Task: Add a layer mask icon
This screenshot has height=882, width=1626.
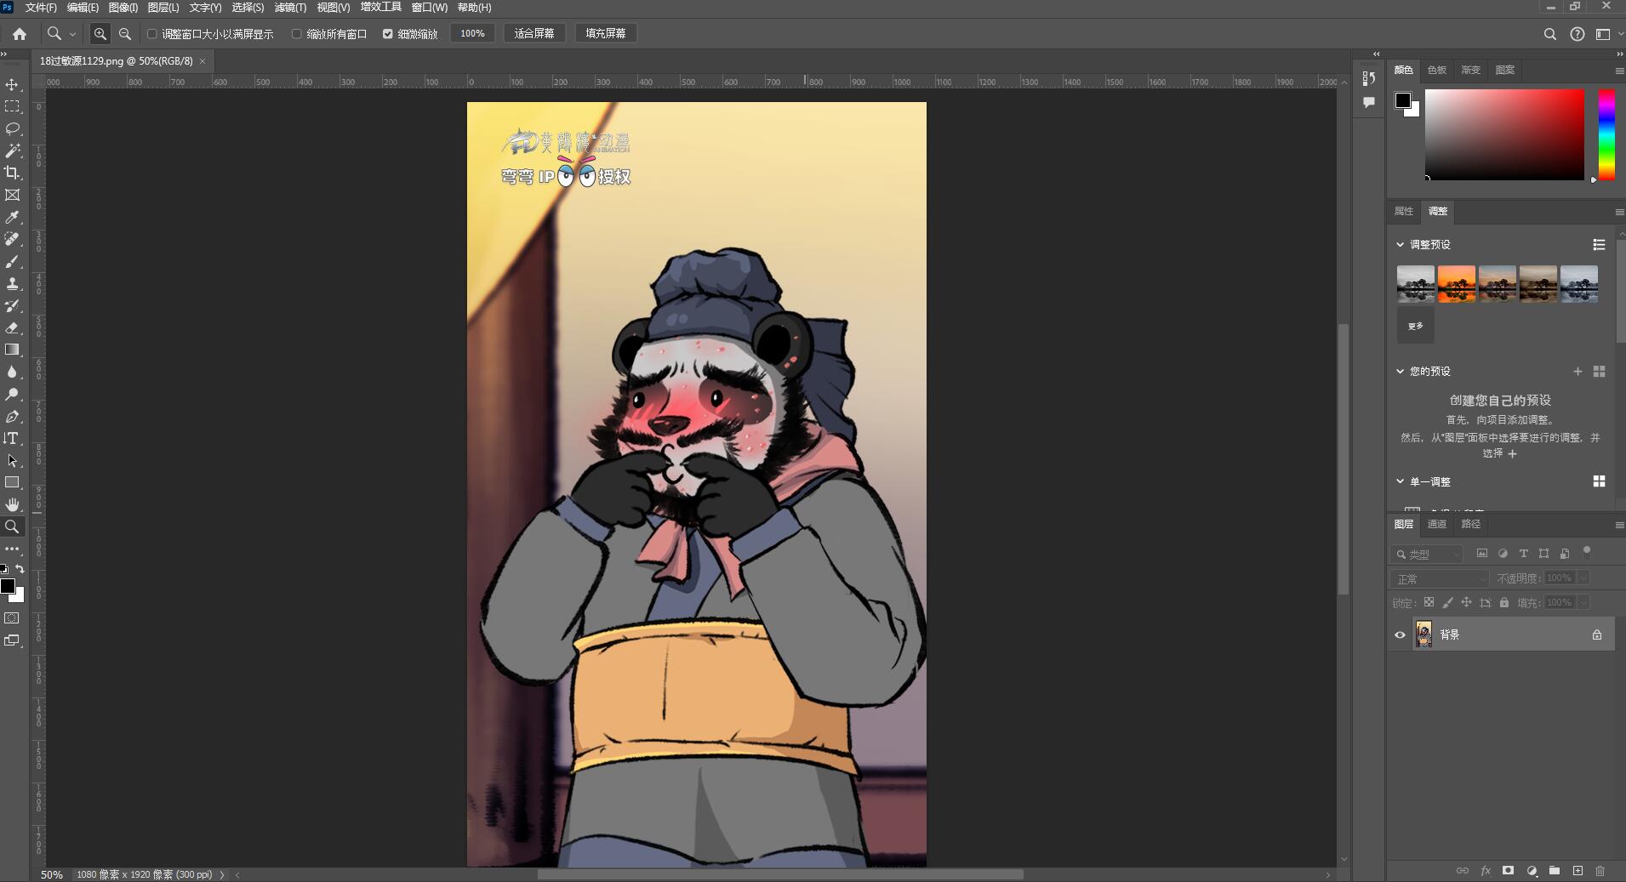Action: click(x=1508, y=871)
